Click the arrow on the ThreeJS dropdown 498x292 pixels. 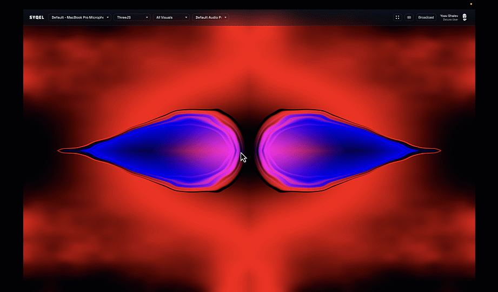tap(147, 17)
